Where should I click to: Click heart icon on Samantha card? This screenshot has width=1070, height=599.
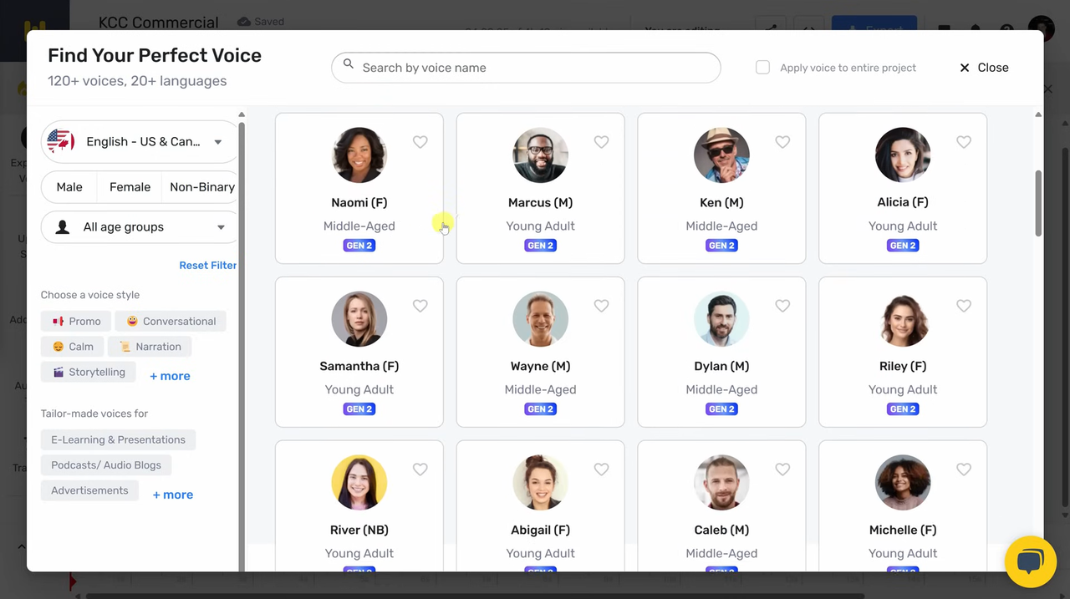pos(420,306)
